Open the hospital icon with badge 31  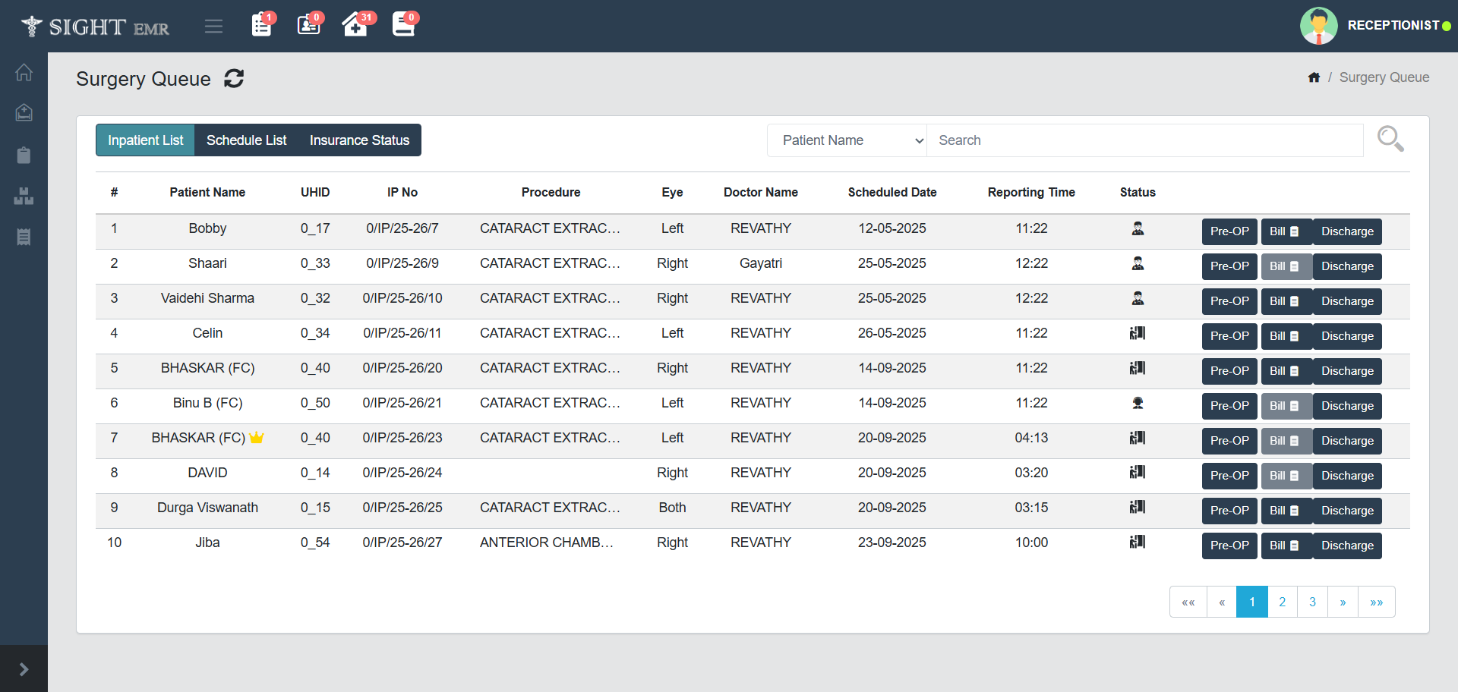355,25
